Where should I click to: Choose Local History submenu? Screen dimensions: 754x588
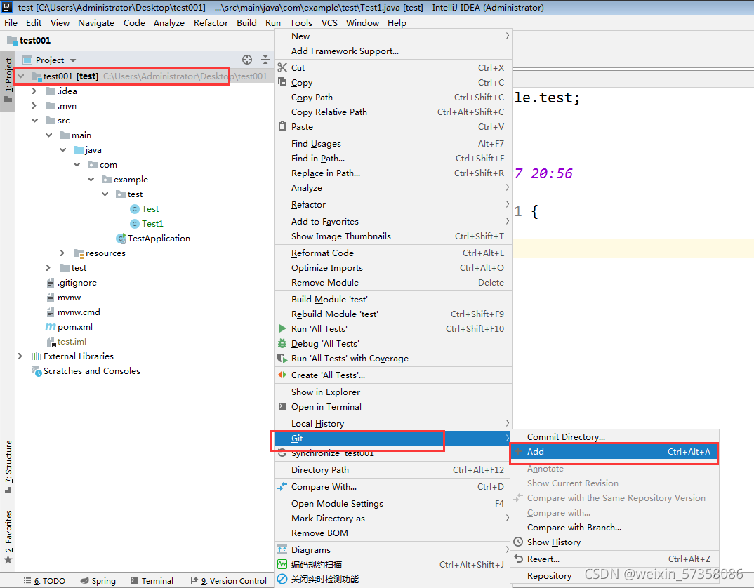(x=392, y=424)
